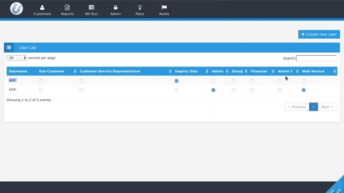
Task: Sort by End Customer column arrows
Action: [75, 71]
